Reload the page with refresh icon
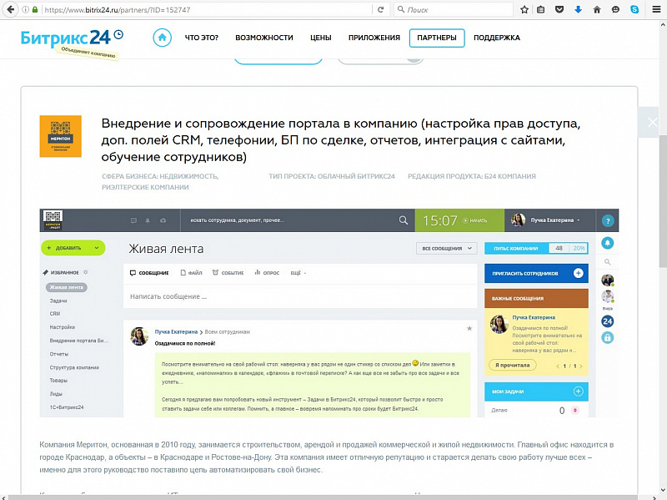This screenshot has width=667, height=500. [x=381, y=9]
